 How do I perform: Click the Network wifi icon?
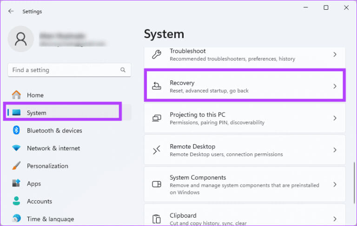click(16, 148)
